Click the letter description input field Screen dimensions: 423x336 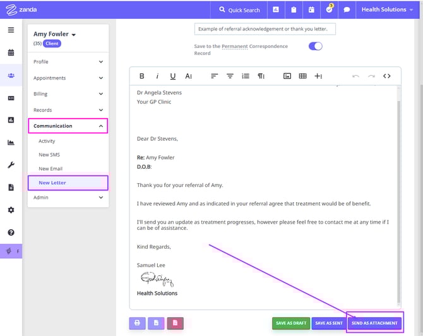[x=265, y=30]
